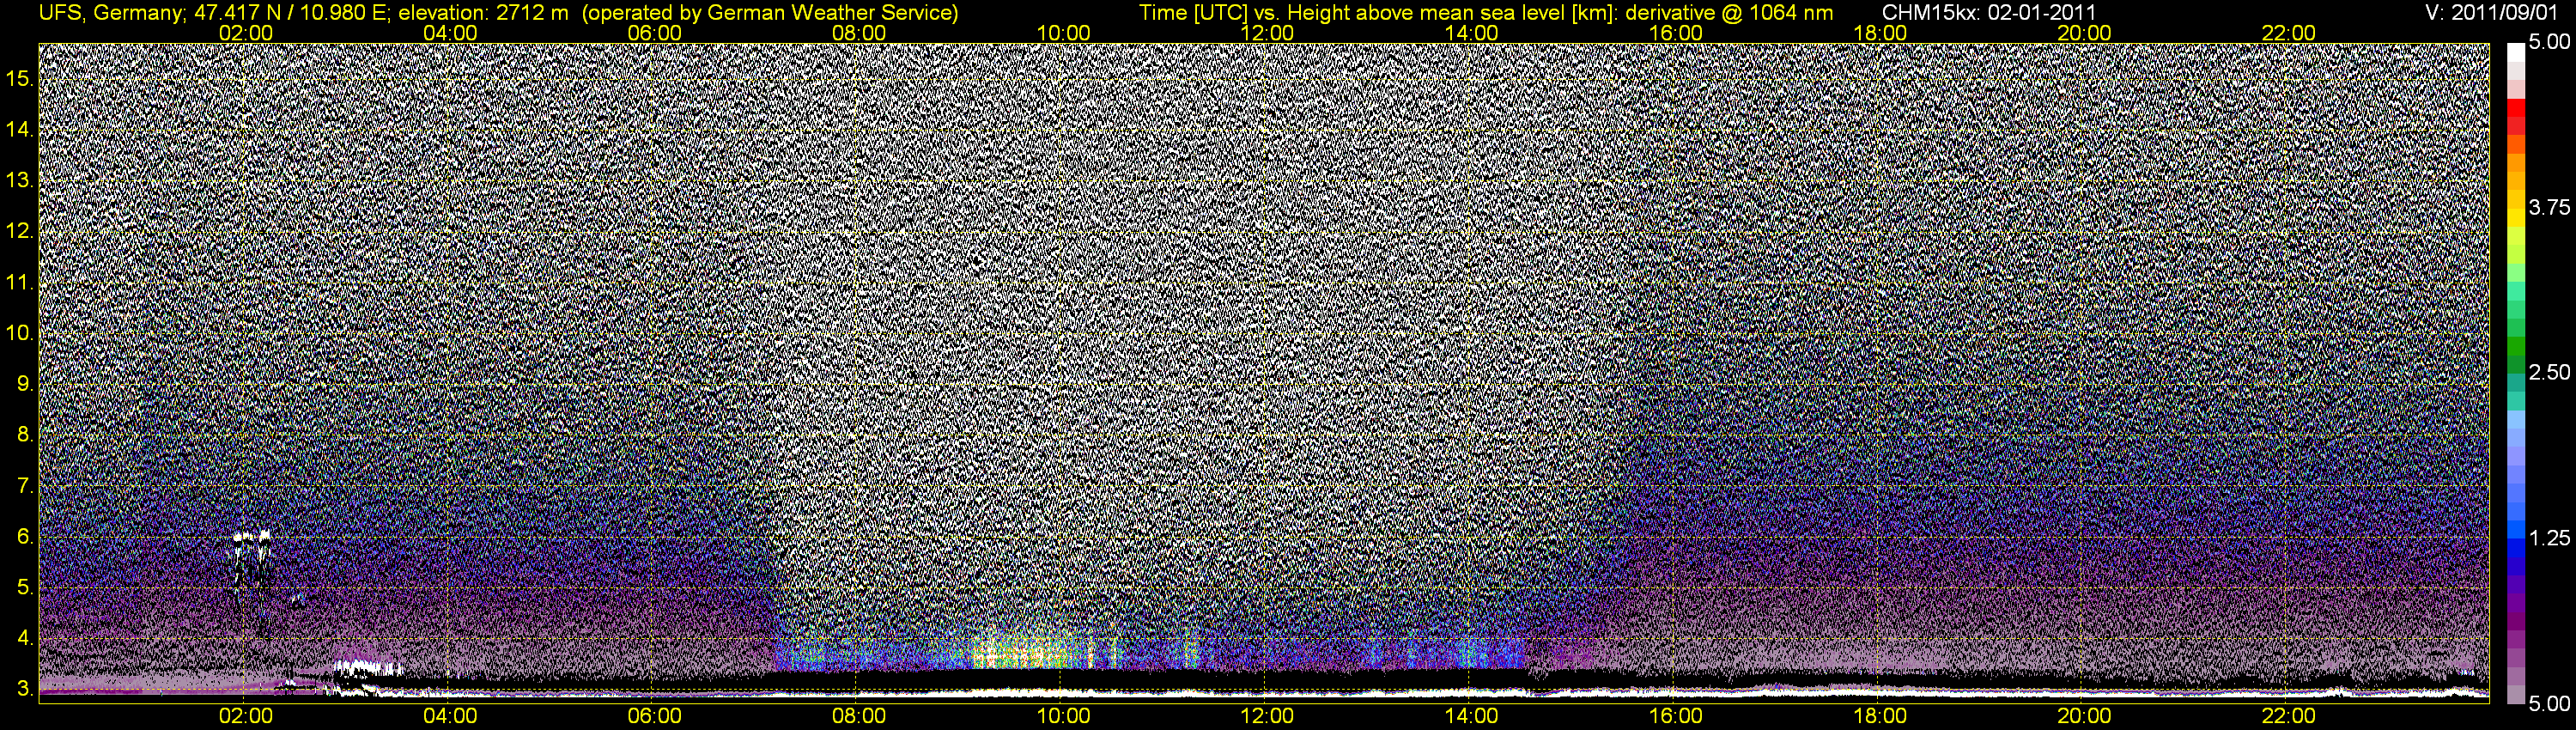The width and height of the screenshot is (2576, 730).
Task: Click the '7.' height axis label
Action: click(x=25, y=486)
